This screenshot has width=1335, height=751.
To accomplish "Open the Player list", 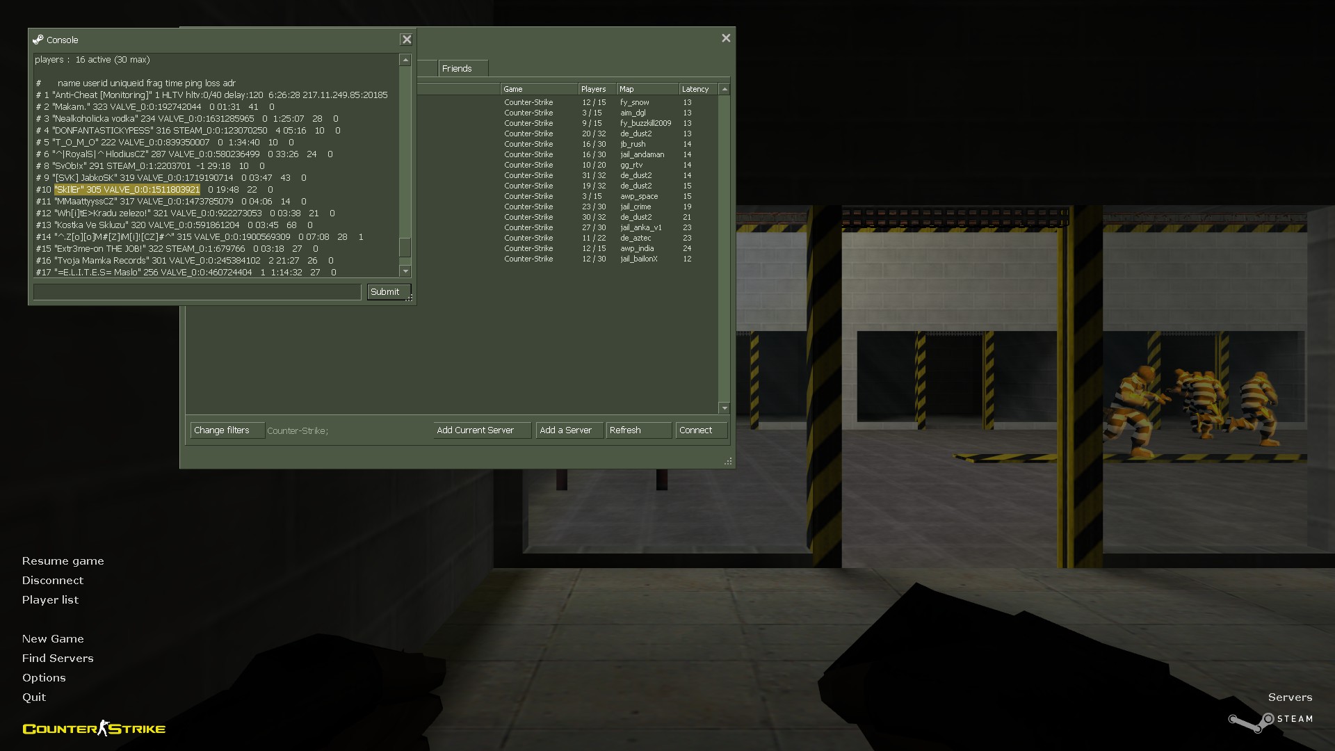I will tap(50, 600).
